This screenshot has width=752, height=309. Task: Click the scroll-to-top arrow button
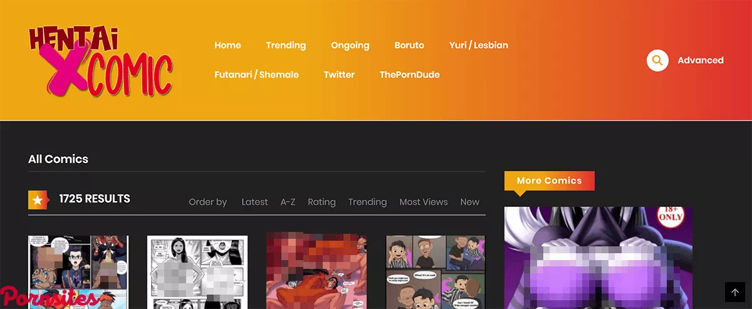click(x=735, y=292)
